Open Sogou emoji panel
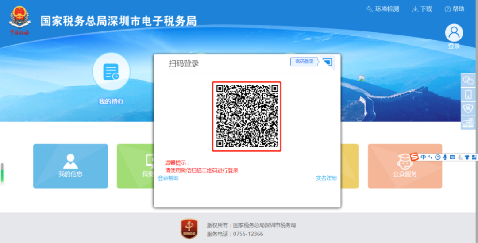The image size is (478, 243). point(438,157)
